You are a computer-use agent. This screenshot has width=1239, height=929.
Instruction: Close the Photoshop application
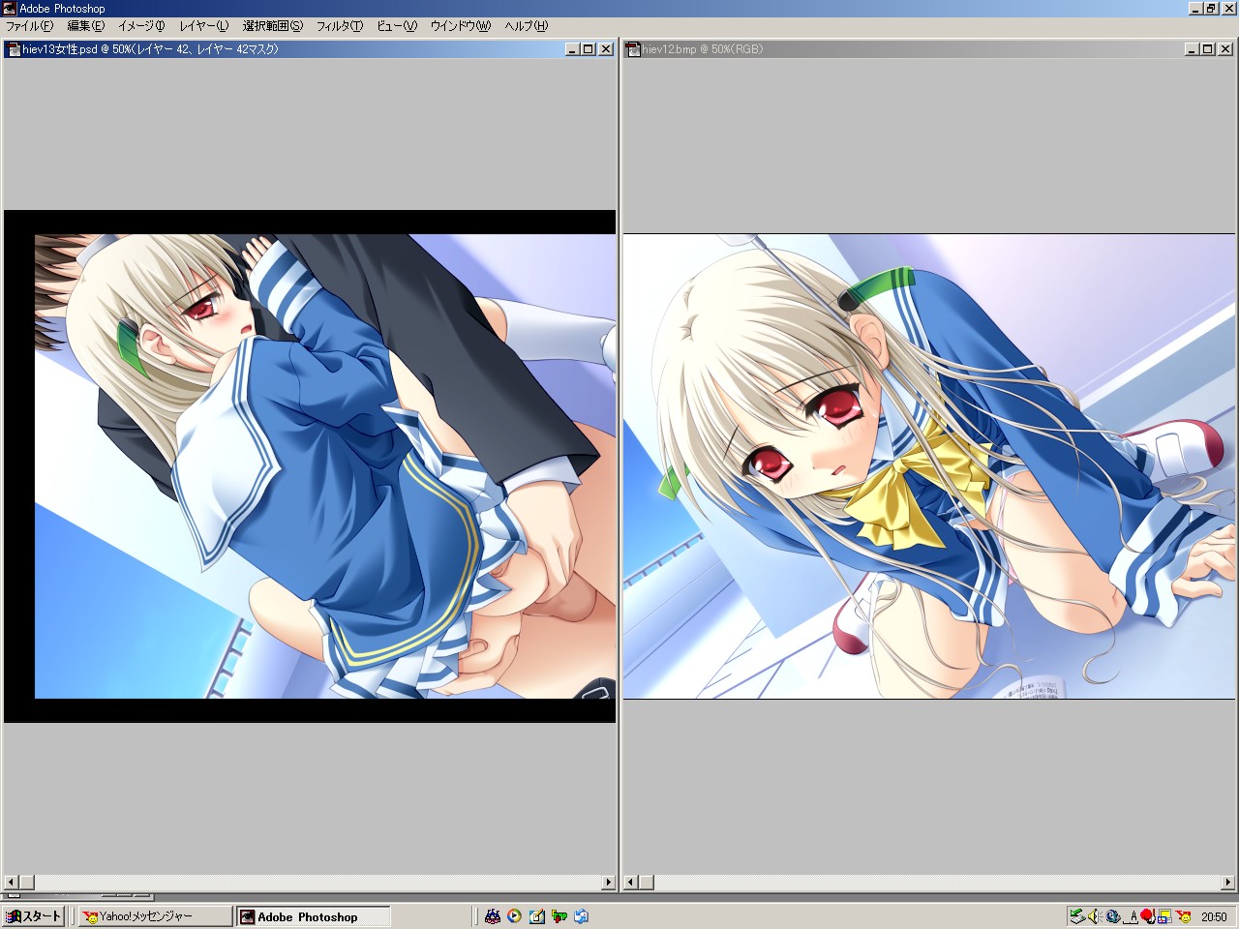1229,9
